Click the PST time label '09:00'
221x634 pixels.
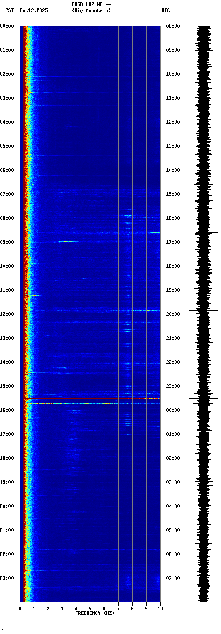tap(7, 242)
